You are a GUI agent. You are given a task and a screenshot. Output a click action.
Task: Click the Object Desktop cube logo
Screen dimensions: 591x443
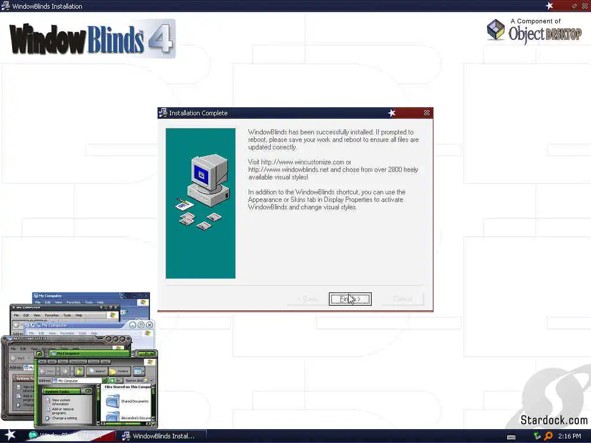pos(496,30)
